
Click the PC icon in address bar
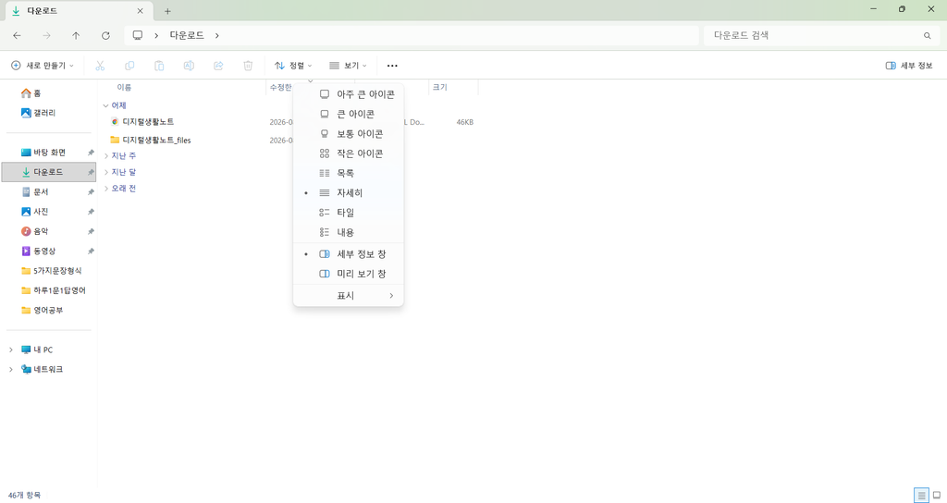[138, 36]
